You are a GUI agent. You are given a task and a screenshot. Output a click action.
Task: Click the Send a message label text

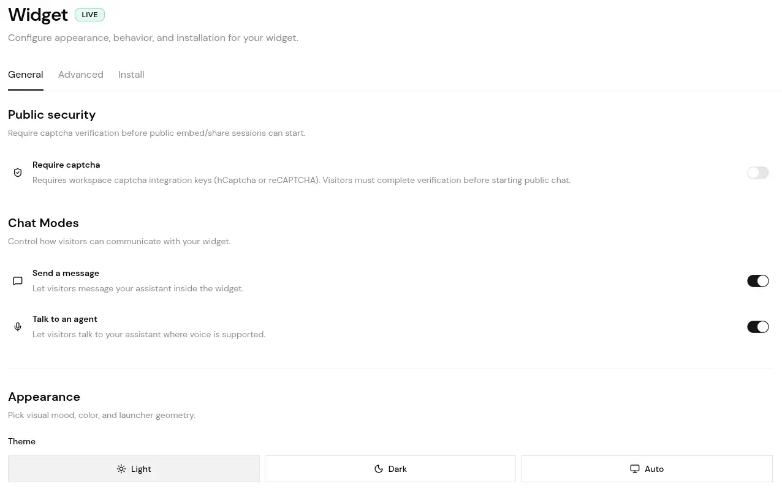tap(66, 273)
